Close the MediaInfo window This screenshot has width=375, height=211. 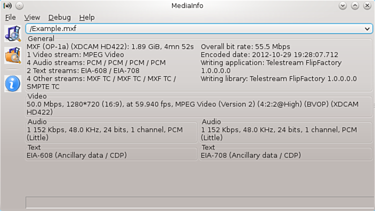tap(368, 6)
